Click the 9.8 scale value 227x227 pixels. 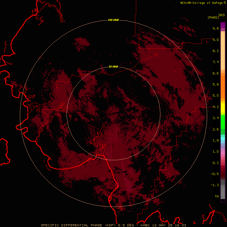point(216,28)
